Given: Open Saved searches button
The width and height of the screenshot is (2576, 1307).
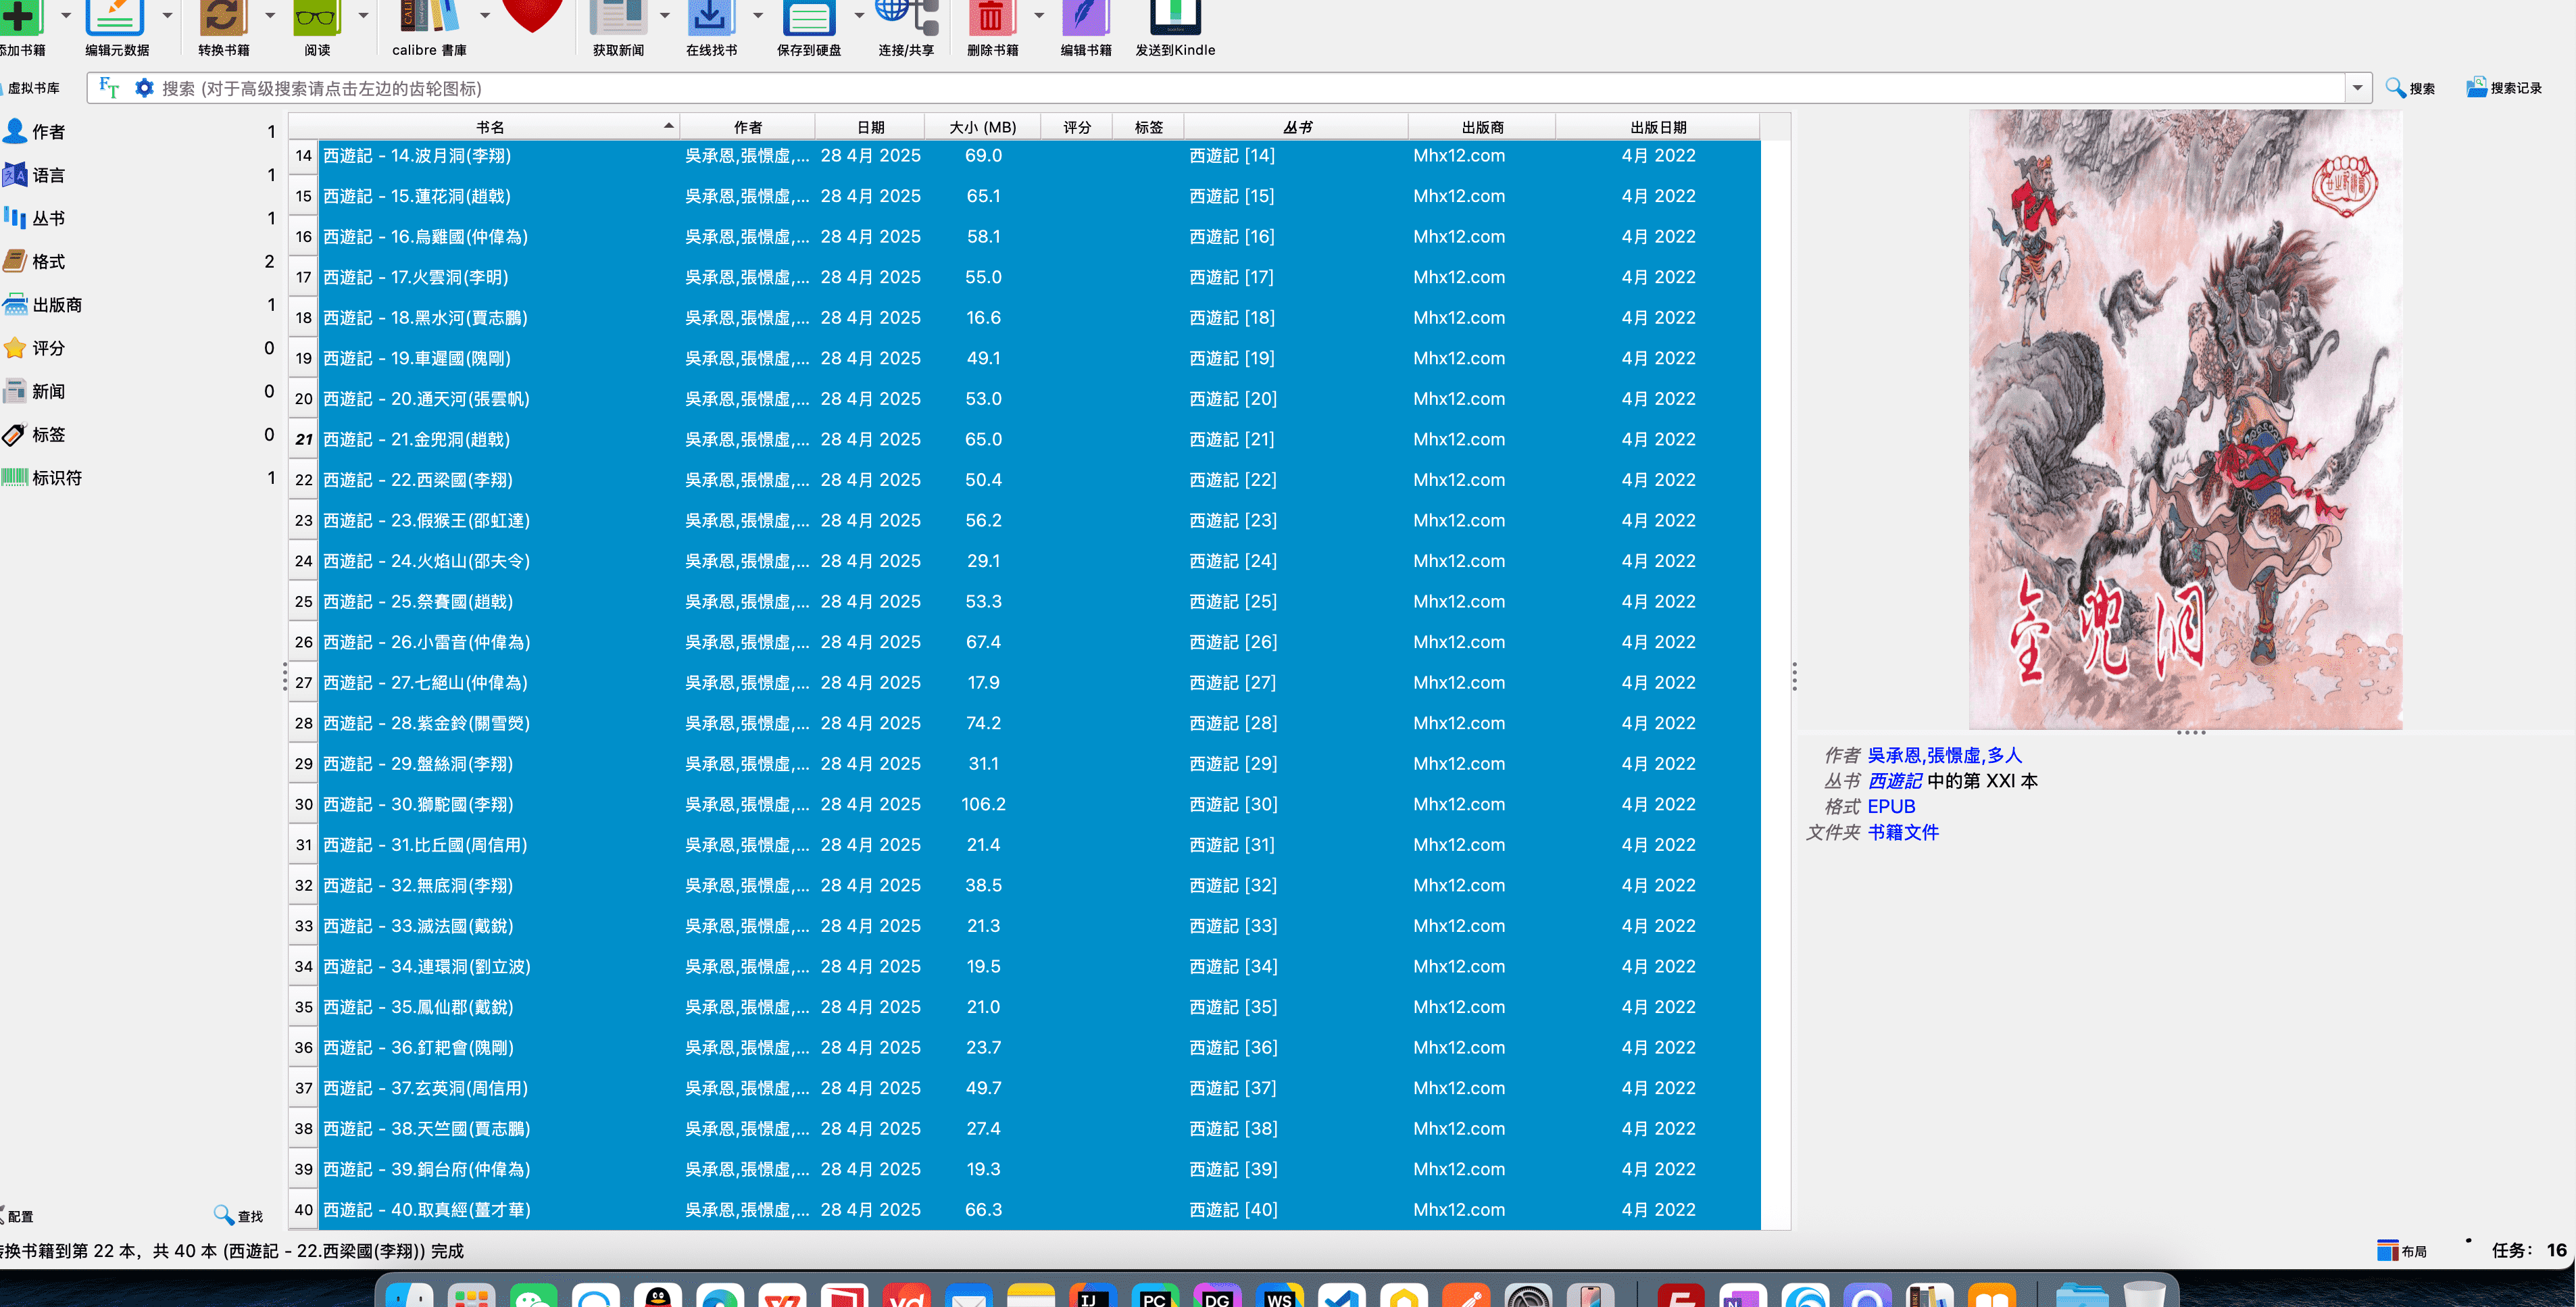Looking at the screenshot, I should (2503, 88).
